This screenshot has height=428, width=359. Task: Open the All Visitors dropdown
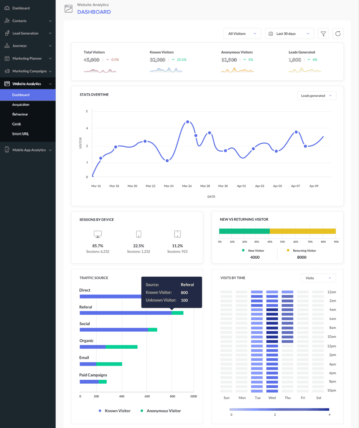click(x=242, y=34)
